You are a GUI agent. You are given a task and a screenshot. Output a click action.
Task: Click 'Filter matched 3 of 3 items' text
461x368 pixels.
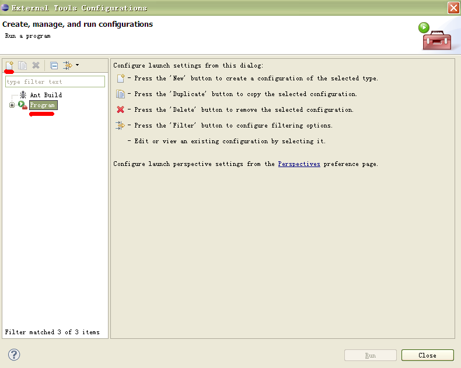(x=52, y=332)
